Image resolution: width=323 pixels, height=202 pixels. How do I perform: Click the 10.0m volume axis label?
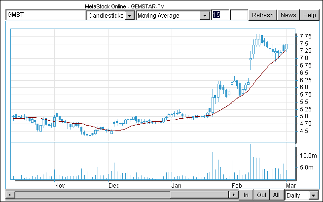pyautogui.click(x=308, y=156)
